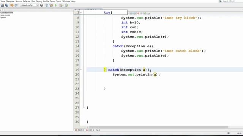Click the Undo toolbar icon
Screen dimensions: 243x136
12,5
